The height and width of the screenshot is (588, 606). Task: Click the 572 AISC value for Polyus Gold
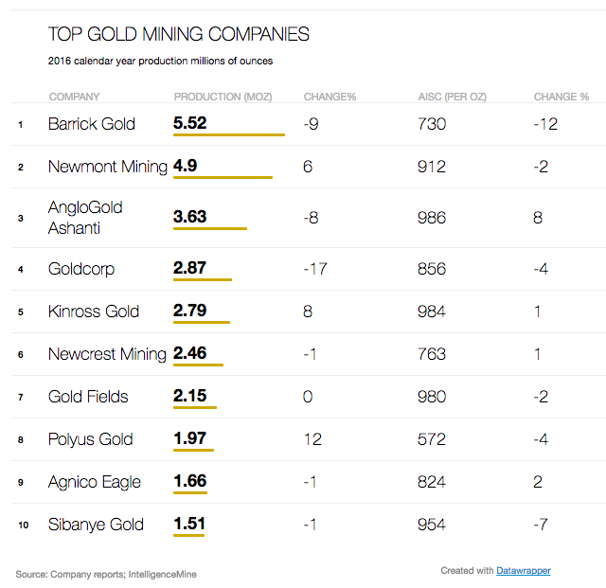432,439
